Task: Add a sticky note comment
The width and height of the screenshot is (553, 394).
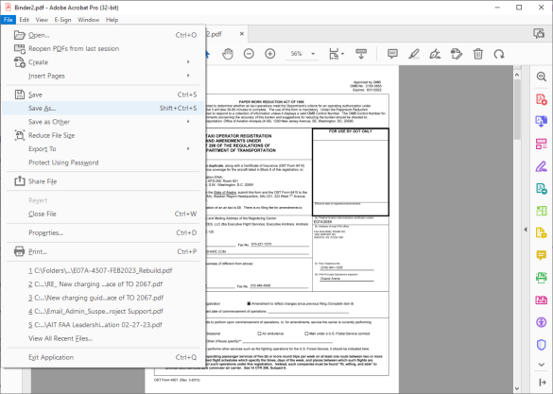Action: [x=392, y=54]
